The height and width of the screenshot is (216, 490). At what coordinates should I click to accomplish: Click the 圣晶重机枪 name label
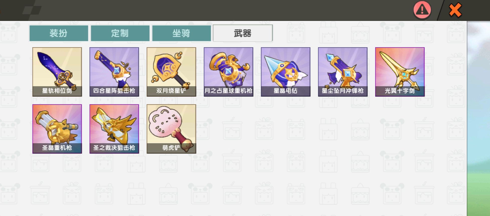click(x=57, y=148)
